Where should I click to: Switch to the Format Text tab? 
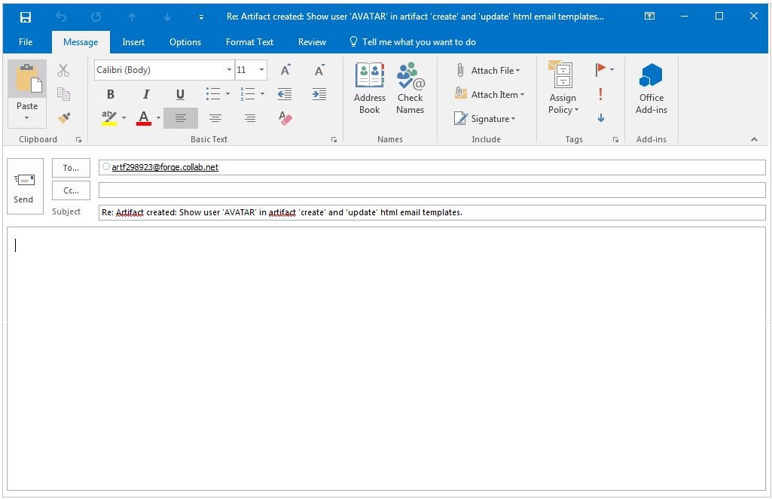click(x=249, y=42)
